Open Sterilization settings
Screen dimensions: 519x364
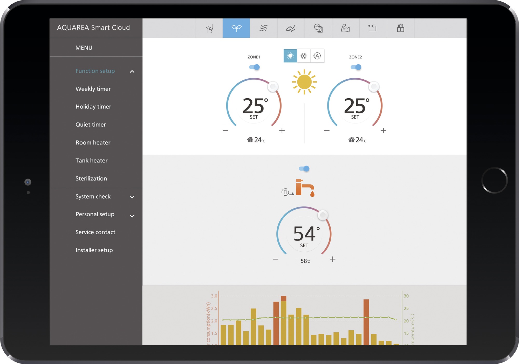tap(91, 178)
